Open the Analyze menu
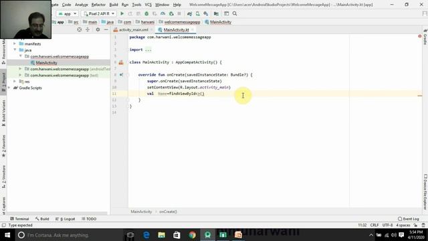 (x=82, y=5)
